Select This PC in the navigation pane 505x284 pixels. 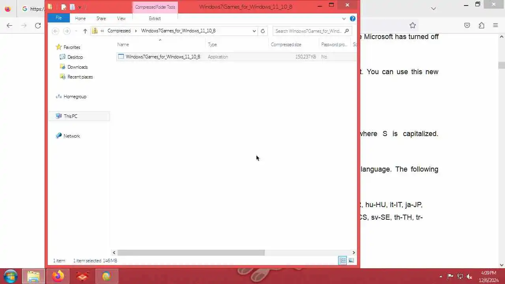(79, 116)
